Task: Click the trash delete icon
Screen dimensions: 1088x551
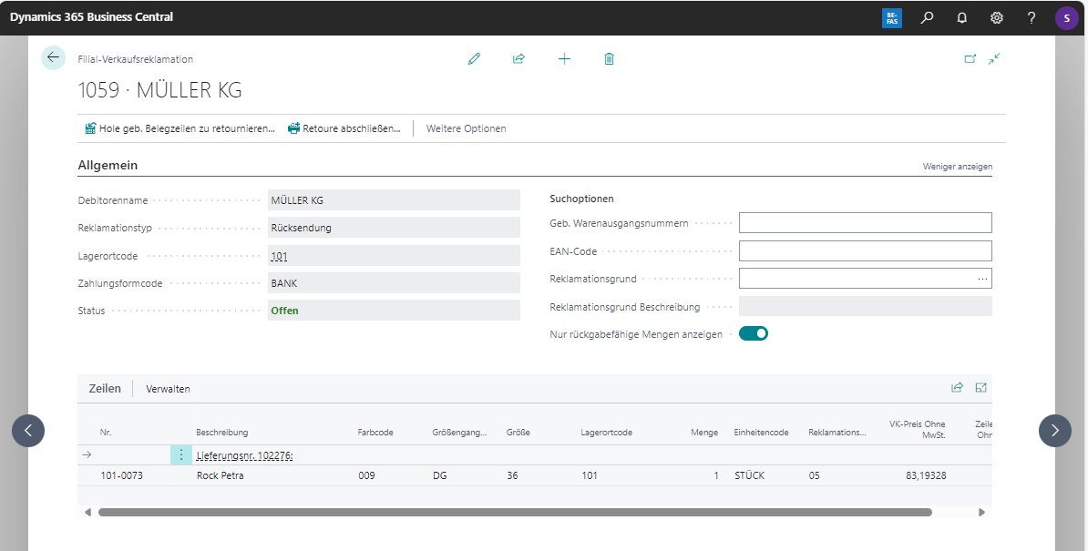Action: point(609,58)
